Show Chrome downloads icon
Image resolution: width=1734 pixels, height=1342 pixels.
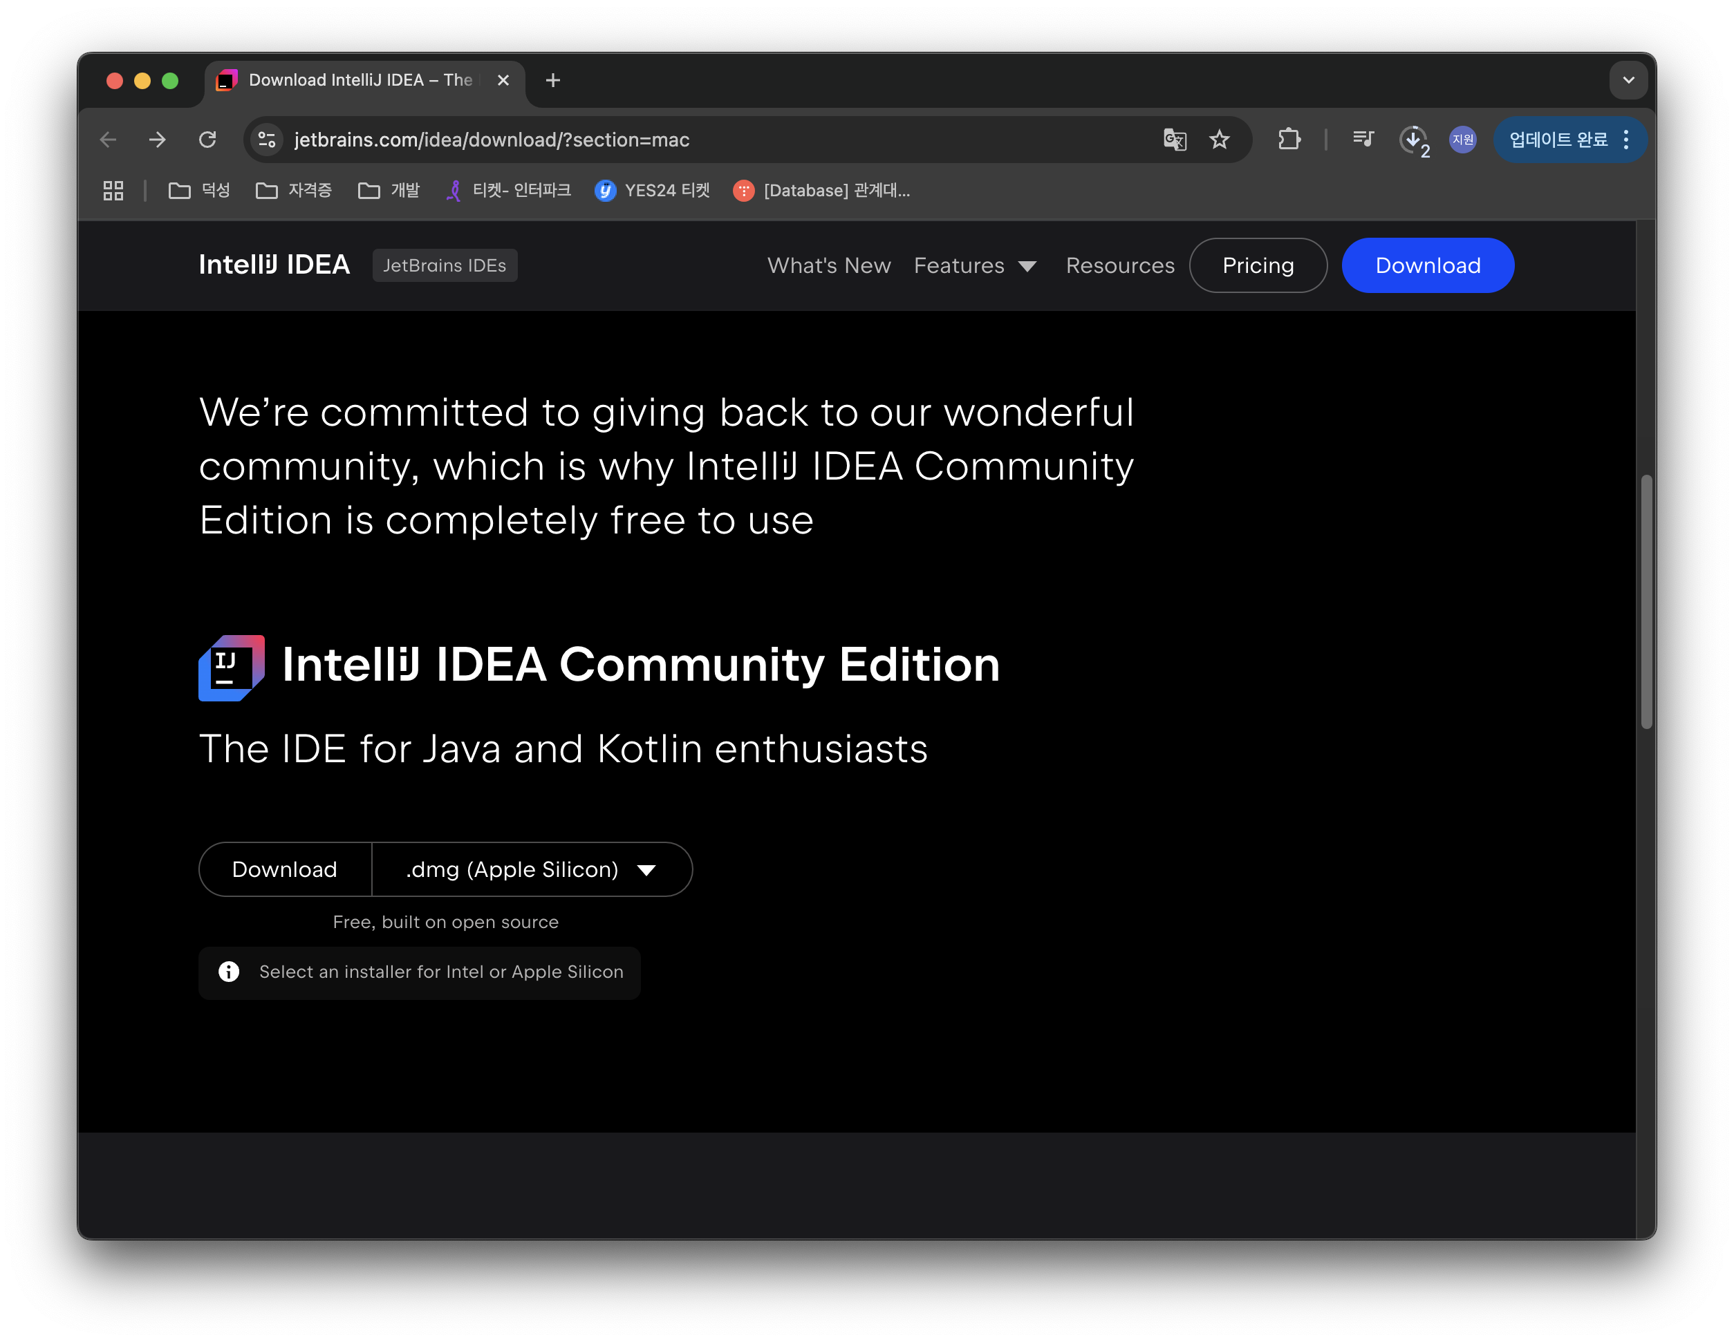coord(1413,140)
